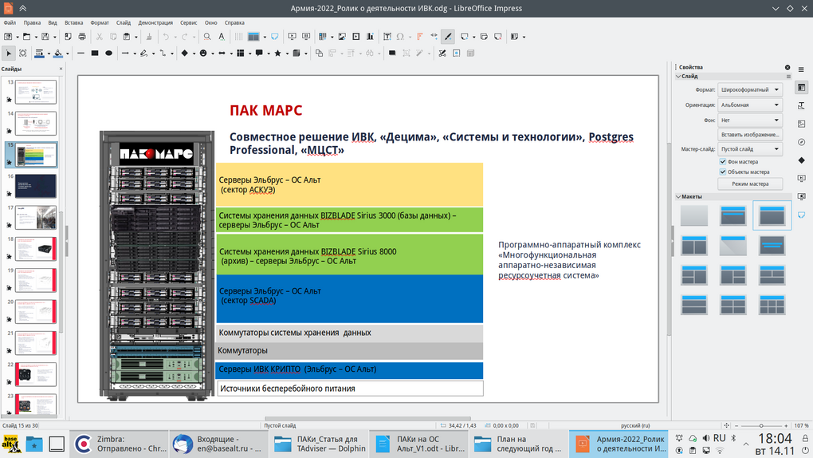This screenshot has width=813, height=458.
Task: Close the Слайды panel
Action: tap(61, 69)
